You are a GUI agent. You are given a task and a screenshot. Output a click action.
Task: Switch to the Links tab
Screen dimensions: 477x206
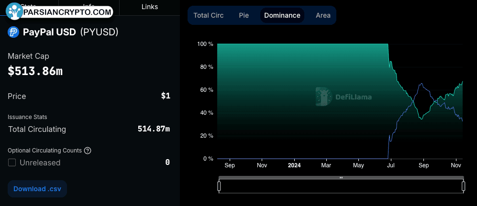tap(150, 7)
